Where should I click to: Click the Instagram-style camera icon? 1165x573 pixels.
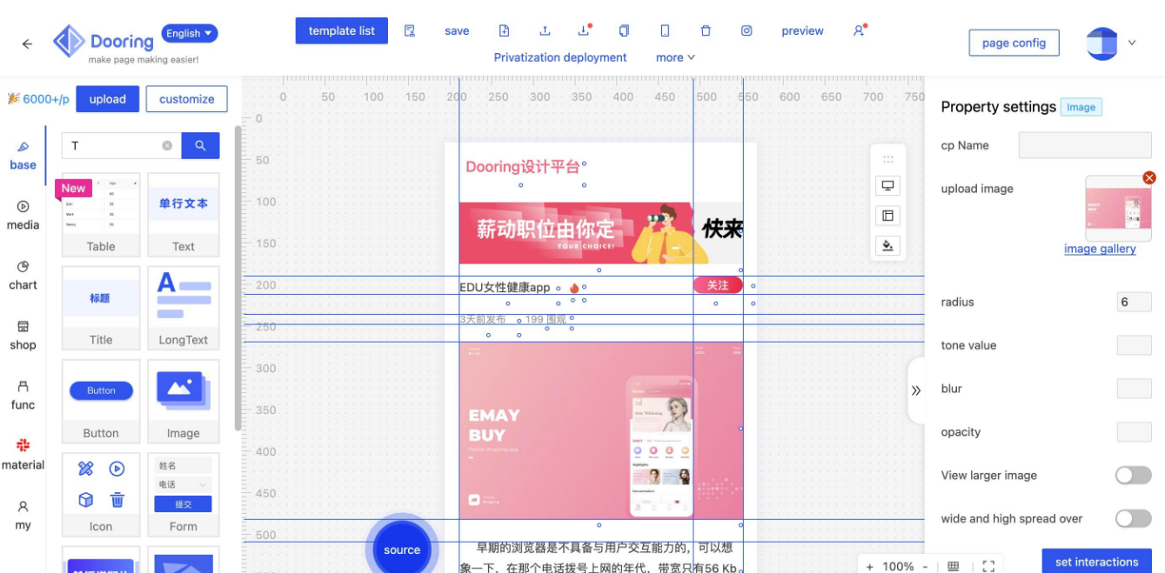pyautogui.click(x=747, y=30)
